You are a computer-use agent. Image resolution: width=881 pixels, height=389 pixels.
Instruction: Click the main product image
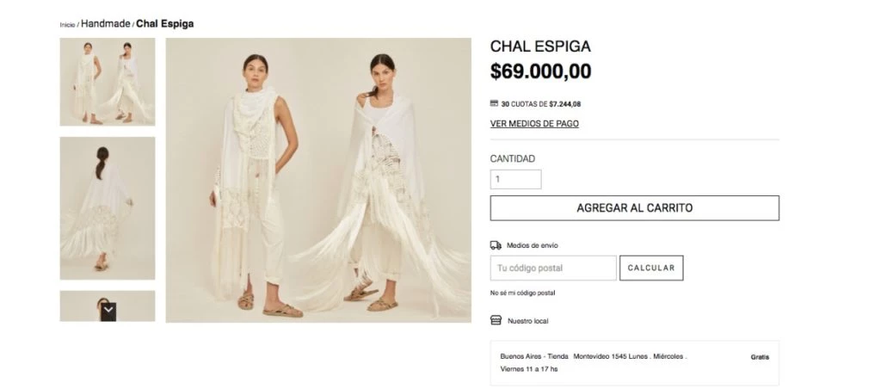[x=318, y=180]
